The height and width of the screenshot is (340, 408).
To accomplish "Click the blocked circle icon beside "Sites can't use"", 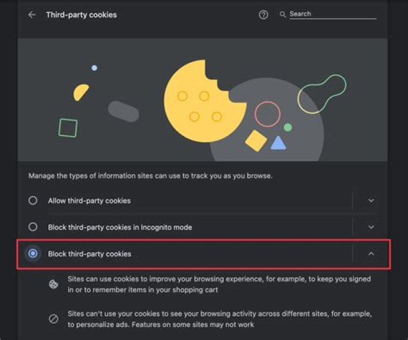I will pyautogui.click(x=54, y=318).
